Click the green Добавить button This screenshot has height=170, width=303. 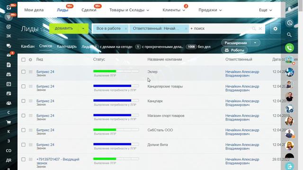point(64,28)
